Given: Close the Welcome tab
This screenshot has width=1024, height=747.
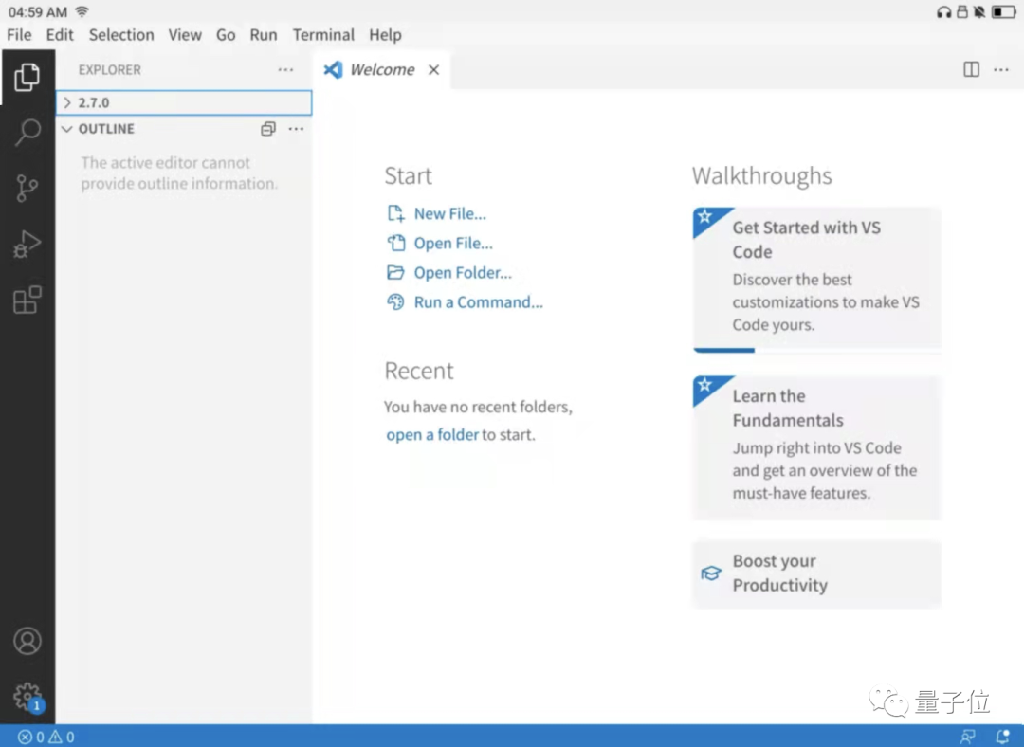Looking at the screenshot, I should [433, 70].
